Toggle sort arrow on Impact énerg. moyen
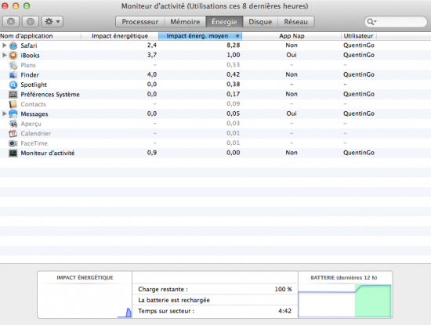The height and width of the screenshot is (325, 431). pos(237,36)
